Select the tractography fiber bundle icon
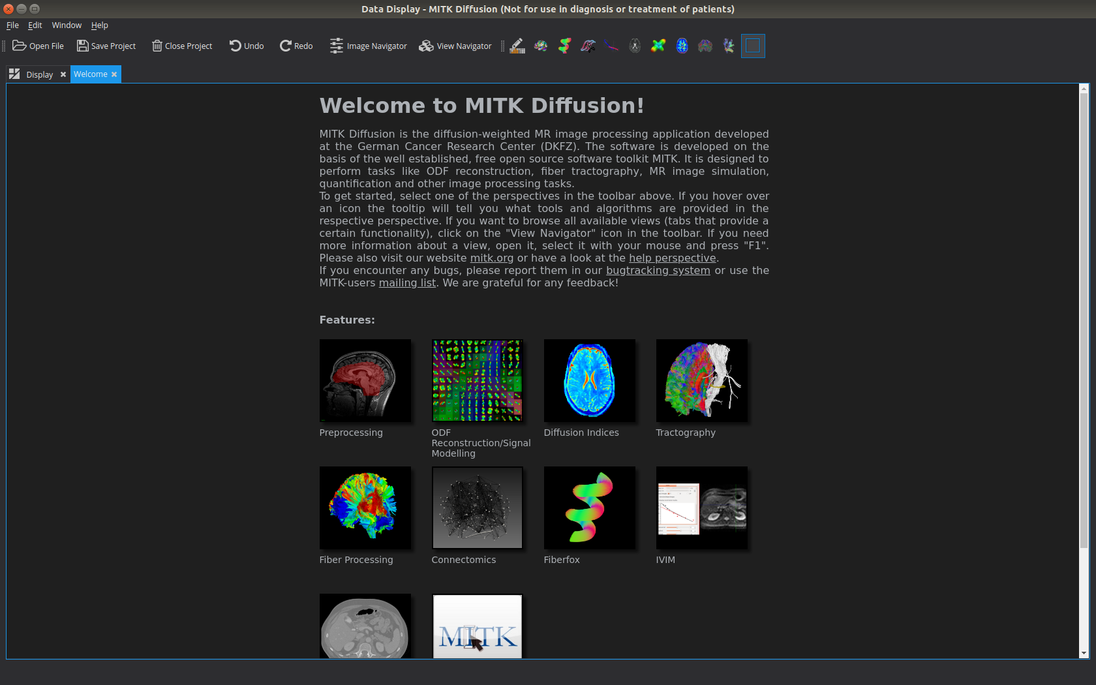 tap(729, 46)
